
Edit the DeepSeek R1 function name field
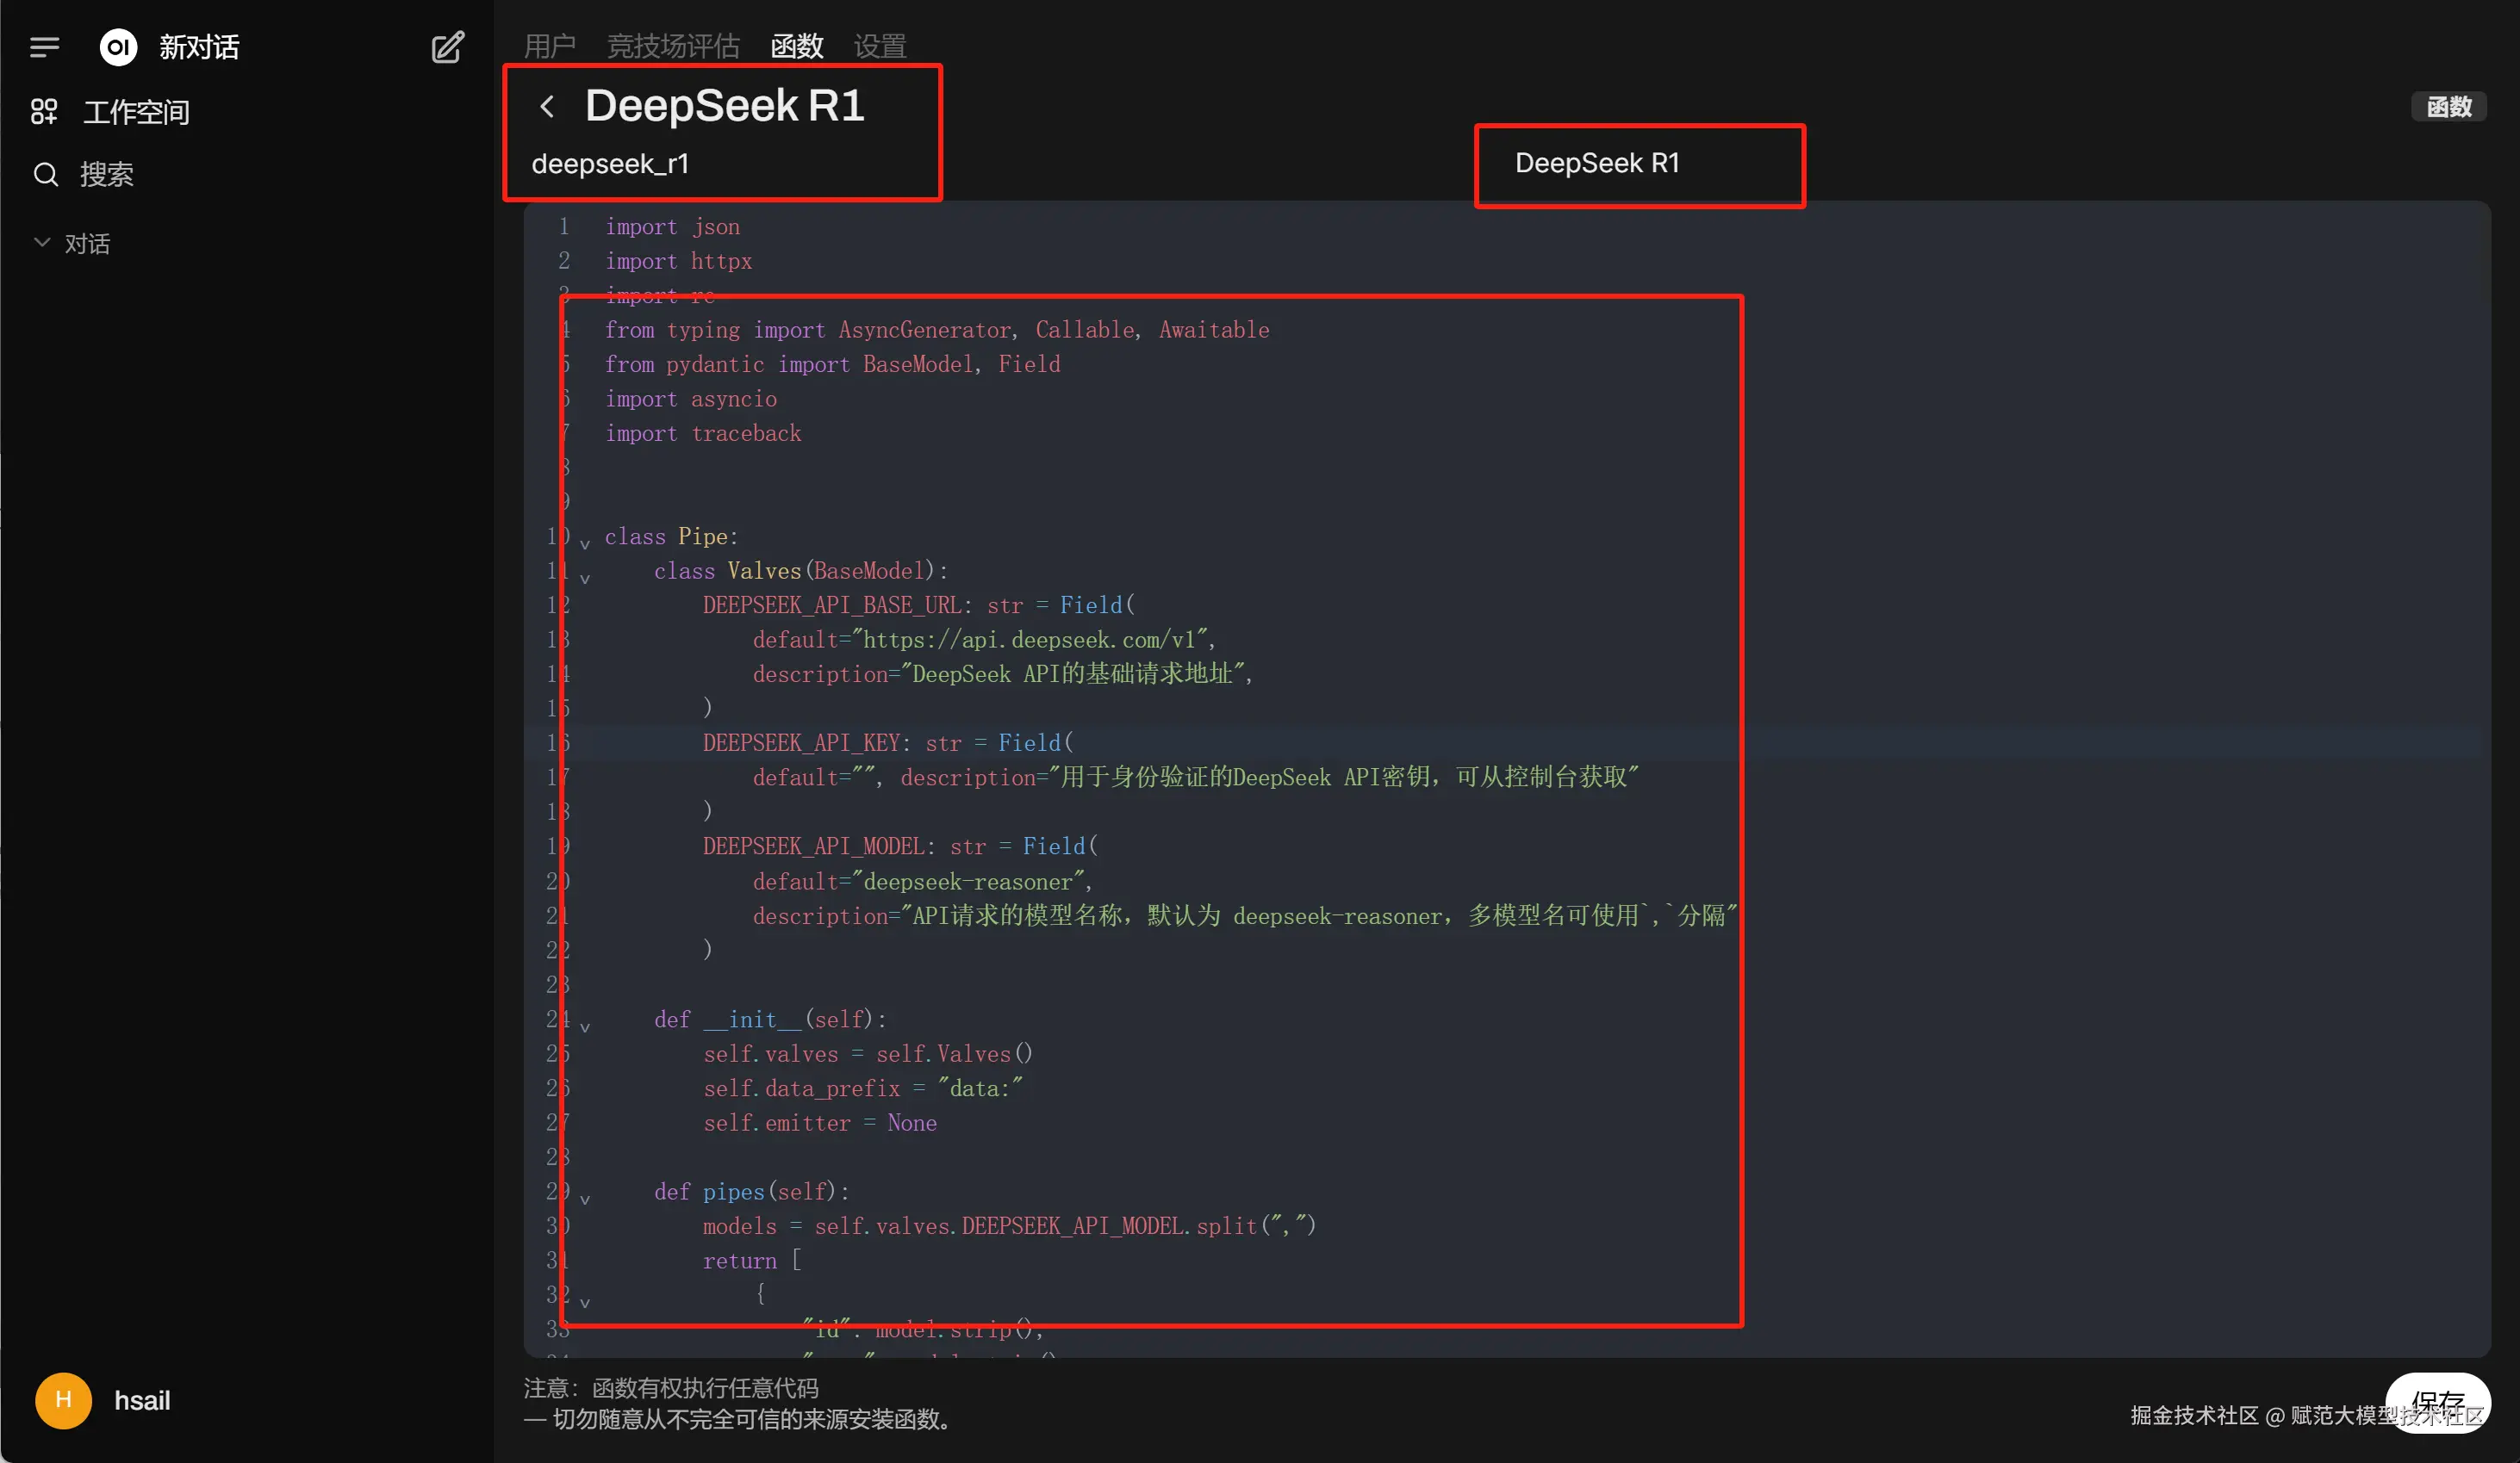tap(724, 106)
